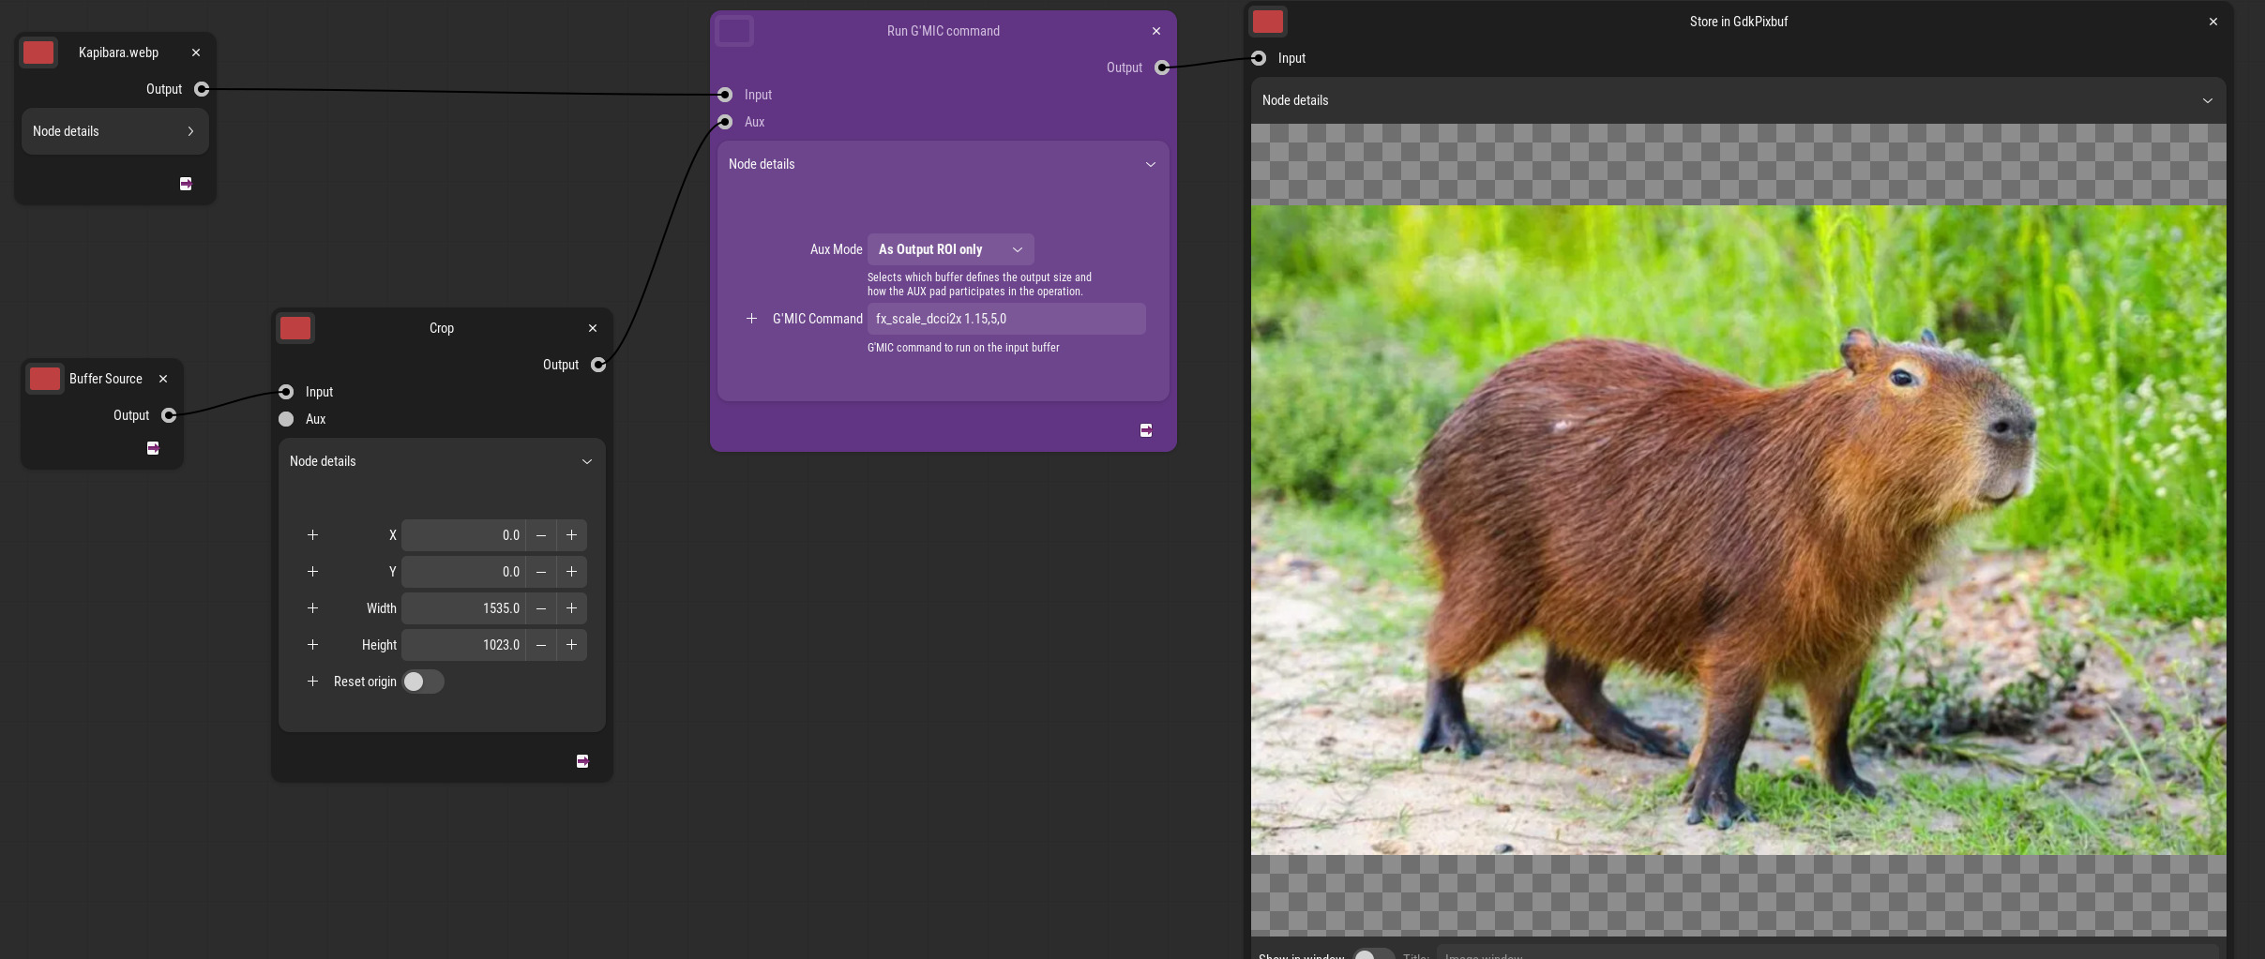Click the unconnected Aux port on Crop node
Screen dimensions: 2265x959
[286, 419]
